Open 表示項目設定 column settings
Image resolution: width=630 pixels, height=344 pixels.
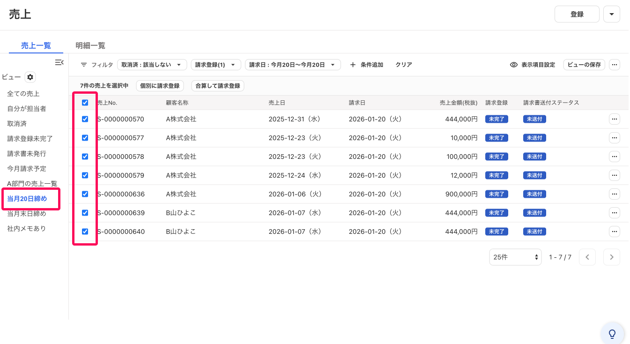[x=533, y=65]
